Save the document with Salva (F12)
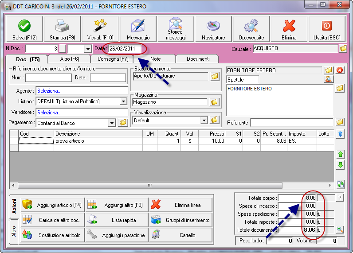The height and width of the screenshot is (253, 353). (24, 29)
